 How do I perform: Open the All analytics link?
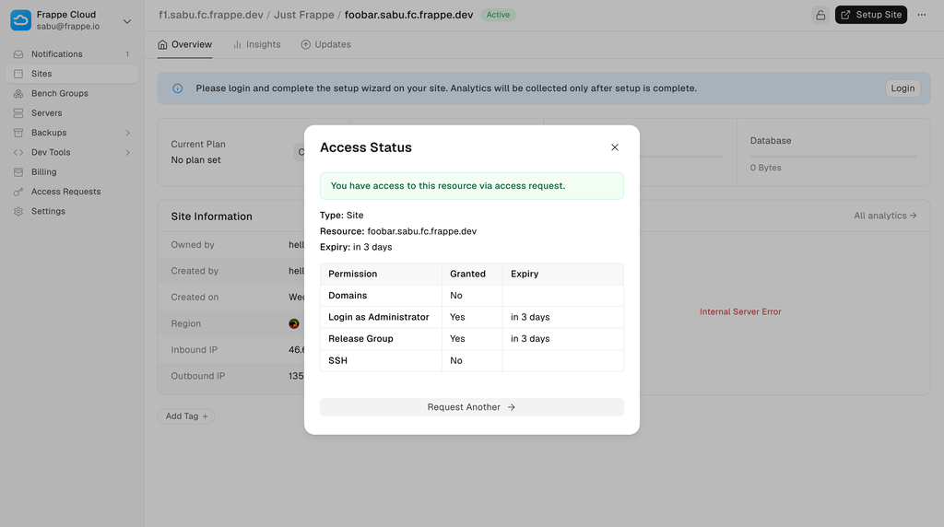pos(885,216)
